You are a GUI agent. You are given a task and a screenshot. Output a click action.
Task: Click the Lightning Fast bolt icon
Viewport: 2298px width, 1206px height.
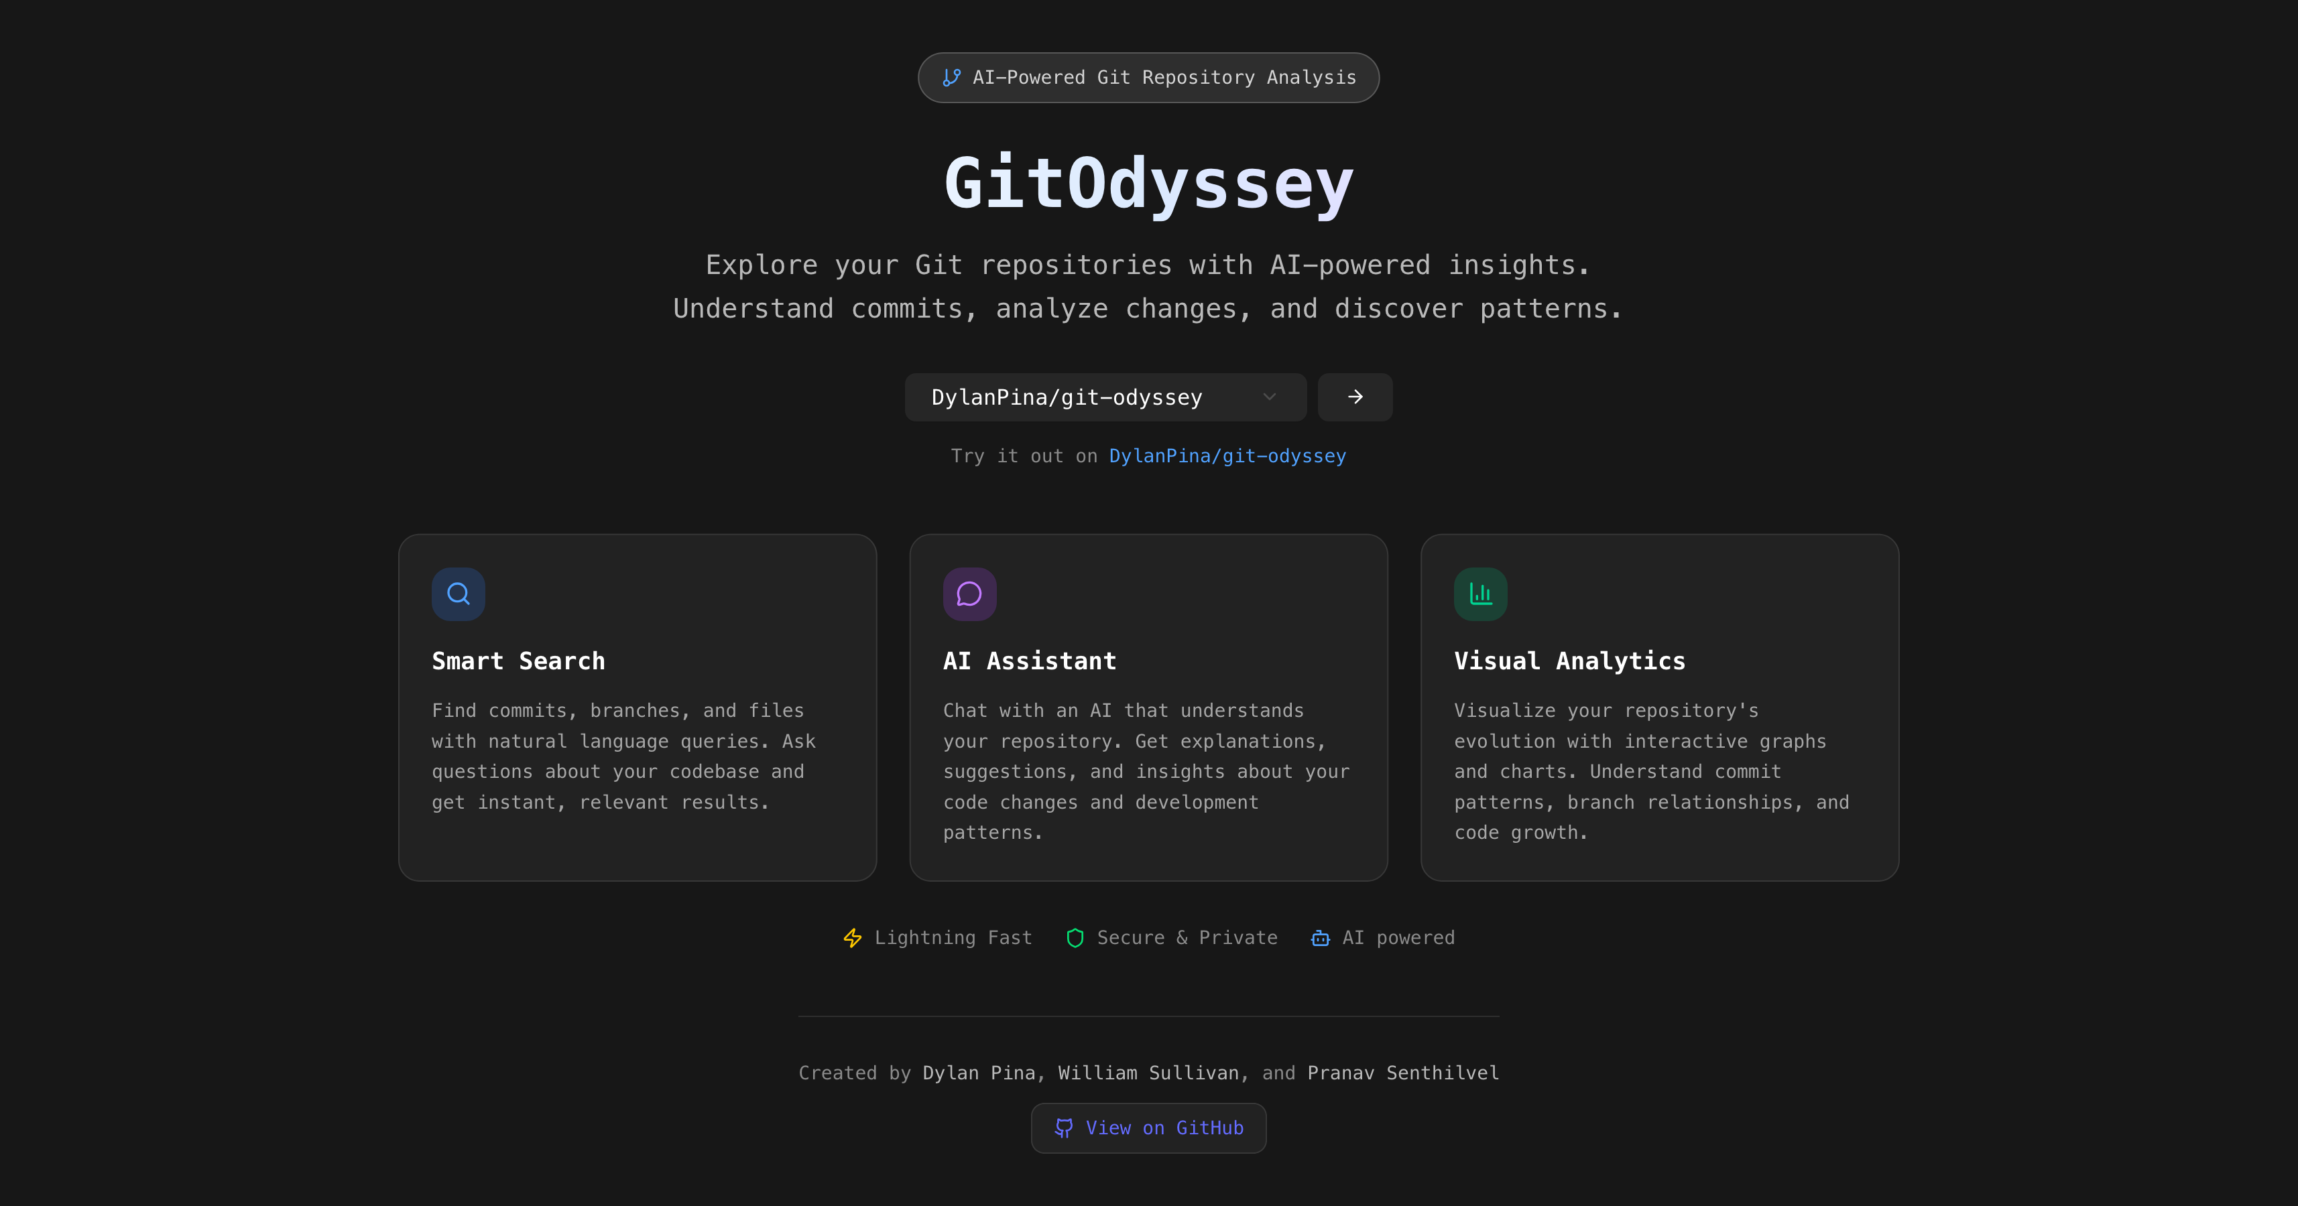pos(853,938)
